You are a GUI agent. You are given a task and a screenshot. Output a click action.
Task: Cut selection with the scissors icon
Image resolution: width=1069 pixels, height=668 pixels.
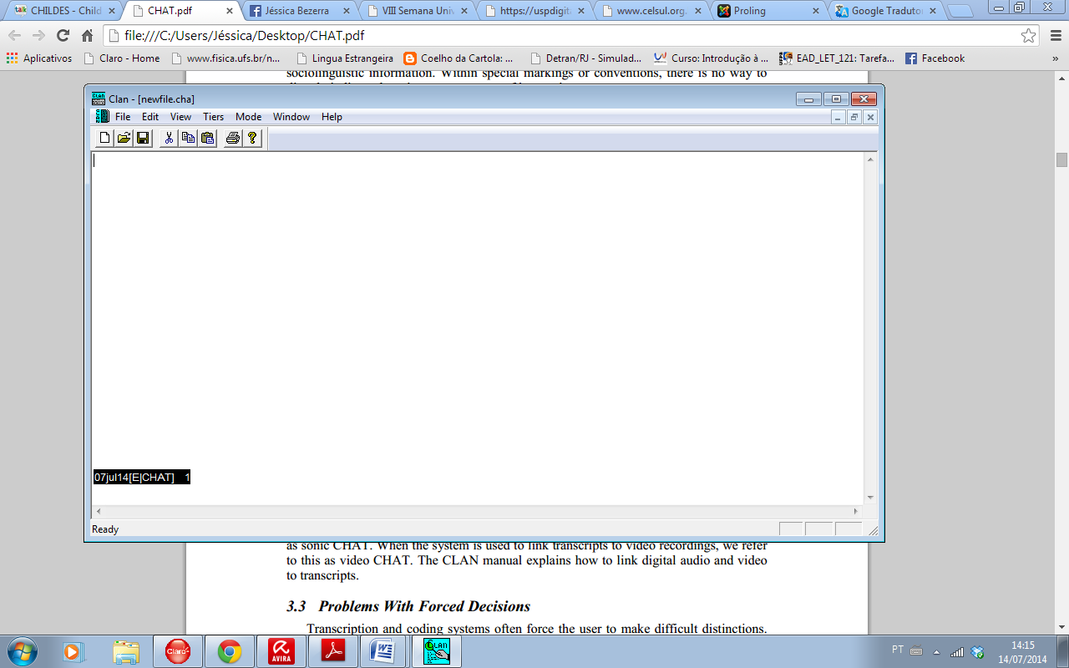[x=169, y=138]
